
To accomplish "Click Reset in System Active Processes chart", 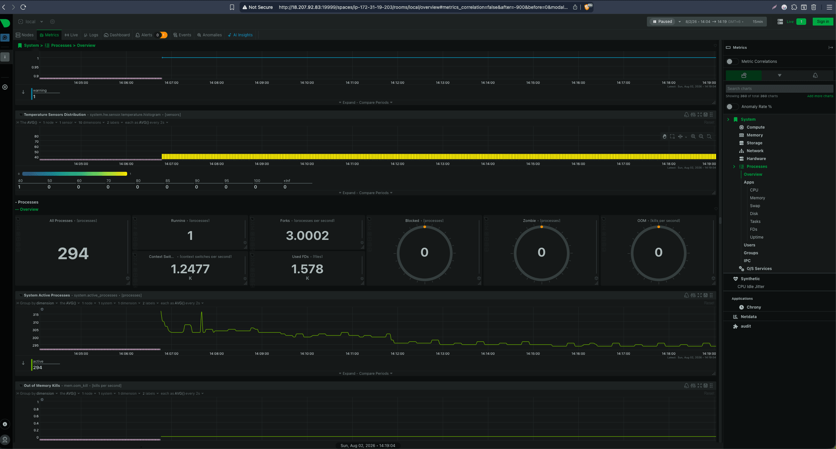I will click(x=709, y=303).
